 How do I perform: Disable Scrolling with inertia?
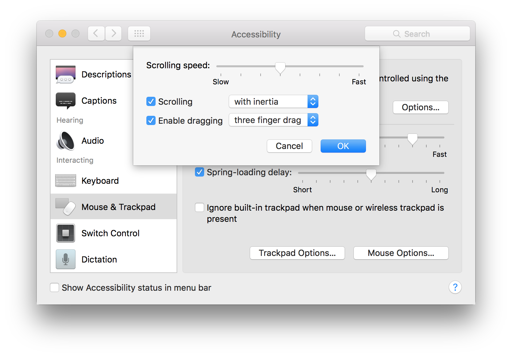point(151,101)
